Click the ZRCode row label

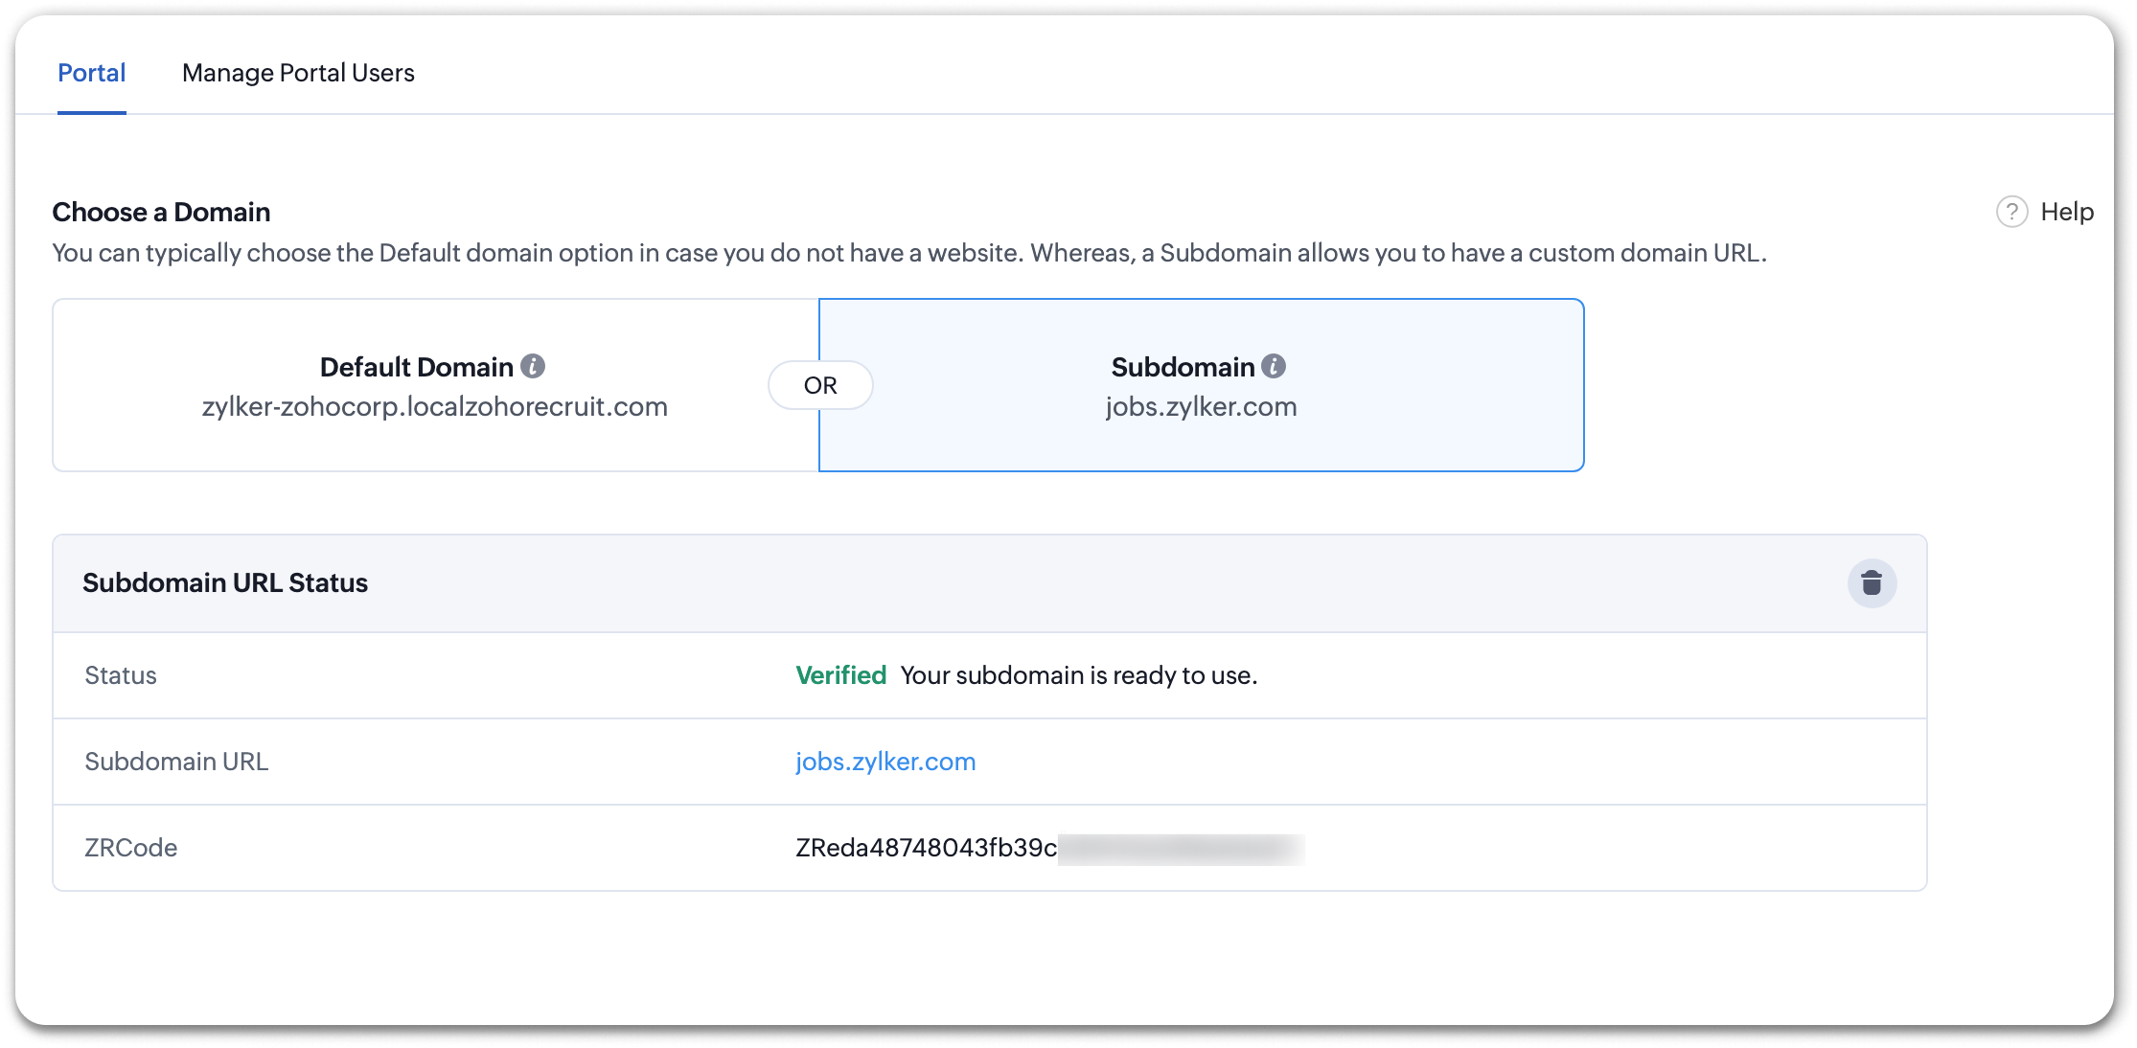point(131,848)
